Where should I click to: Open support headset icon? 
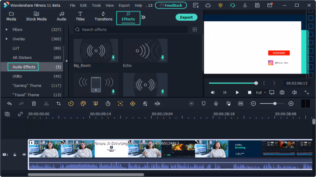click(233, 6)
